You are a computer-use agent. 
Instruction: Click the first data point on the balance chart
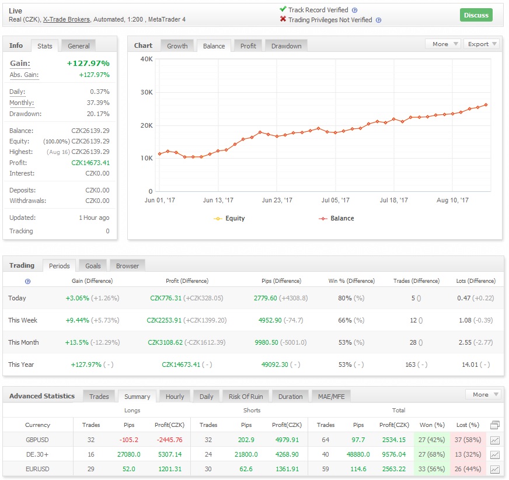159,154
